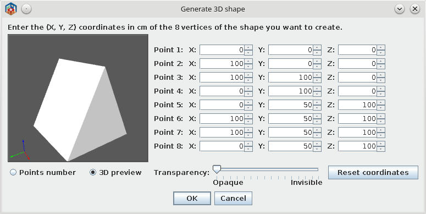Click the round pin button in the title bar

(26, 9)
